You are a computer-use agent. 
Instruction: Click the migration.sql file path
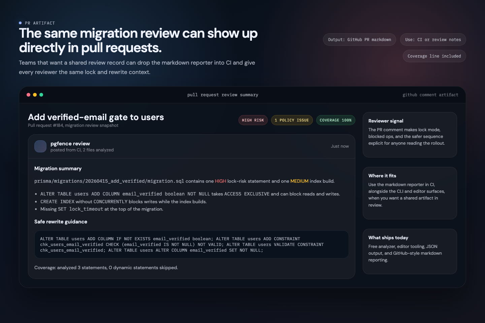(x=109, y=181)
